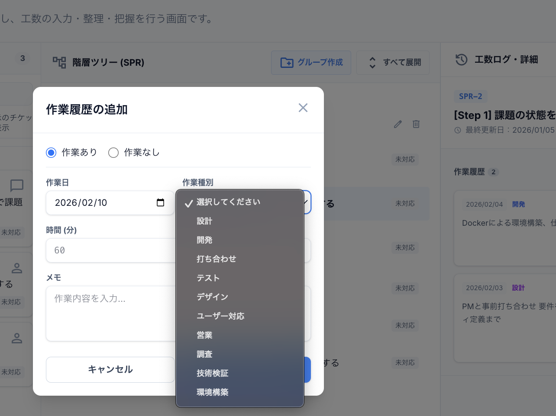The width and height of the screenshot is (556, 416).
Task: Click the folder-plus icon on グループ作成
Action: point(286,62)
